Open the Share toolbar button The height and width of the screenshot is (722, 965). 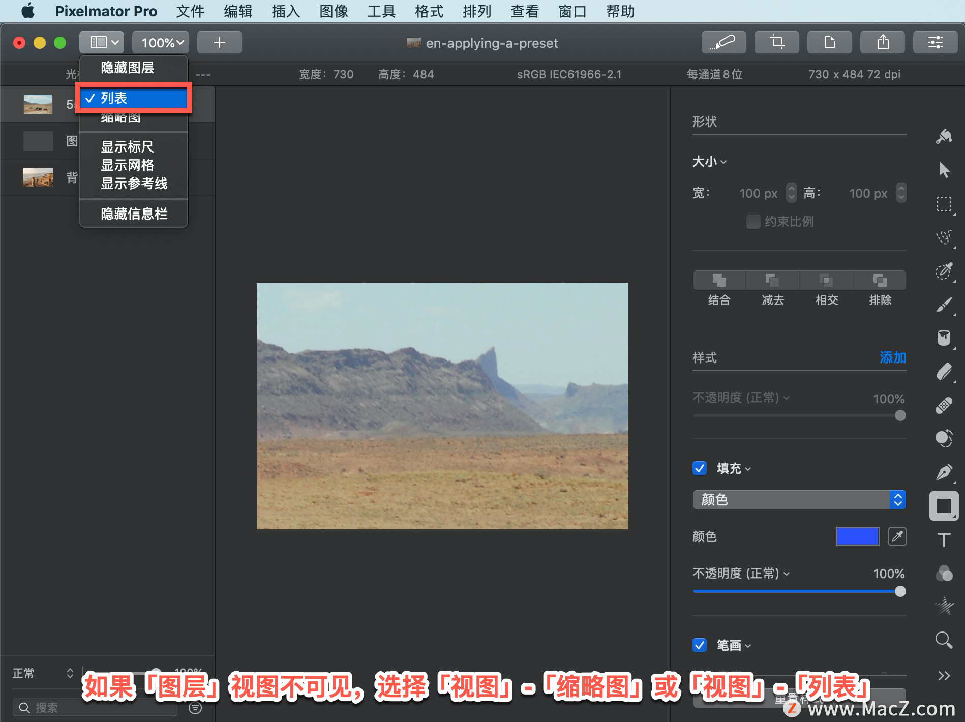point(882,42)
